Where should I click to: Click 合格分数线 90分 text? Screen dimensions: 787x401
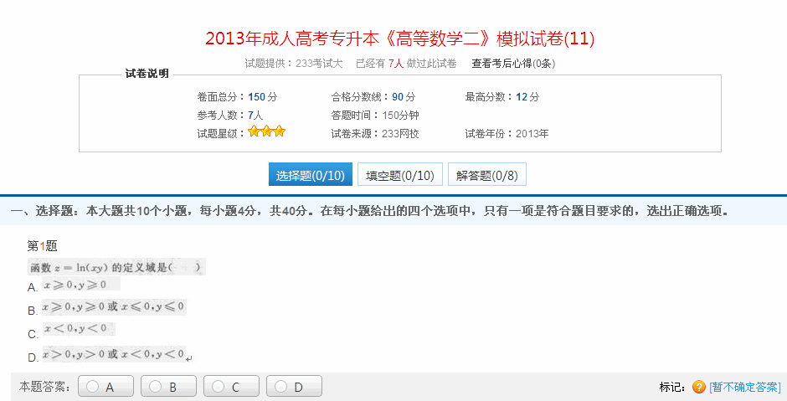coord(373,97)
